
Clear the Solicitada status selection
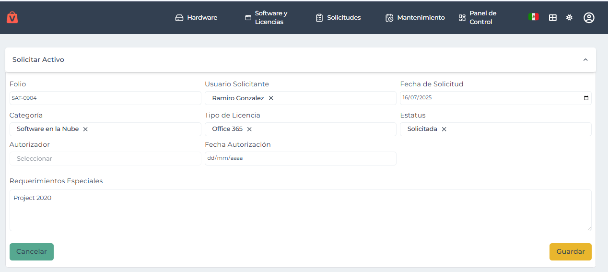pyautogui.click(x=444, y=129)
